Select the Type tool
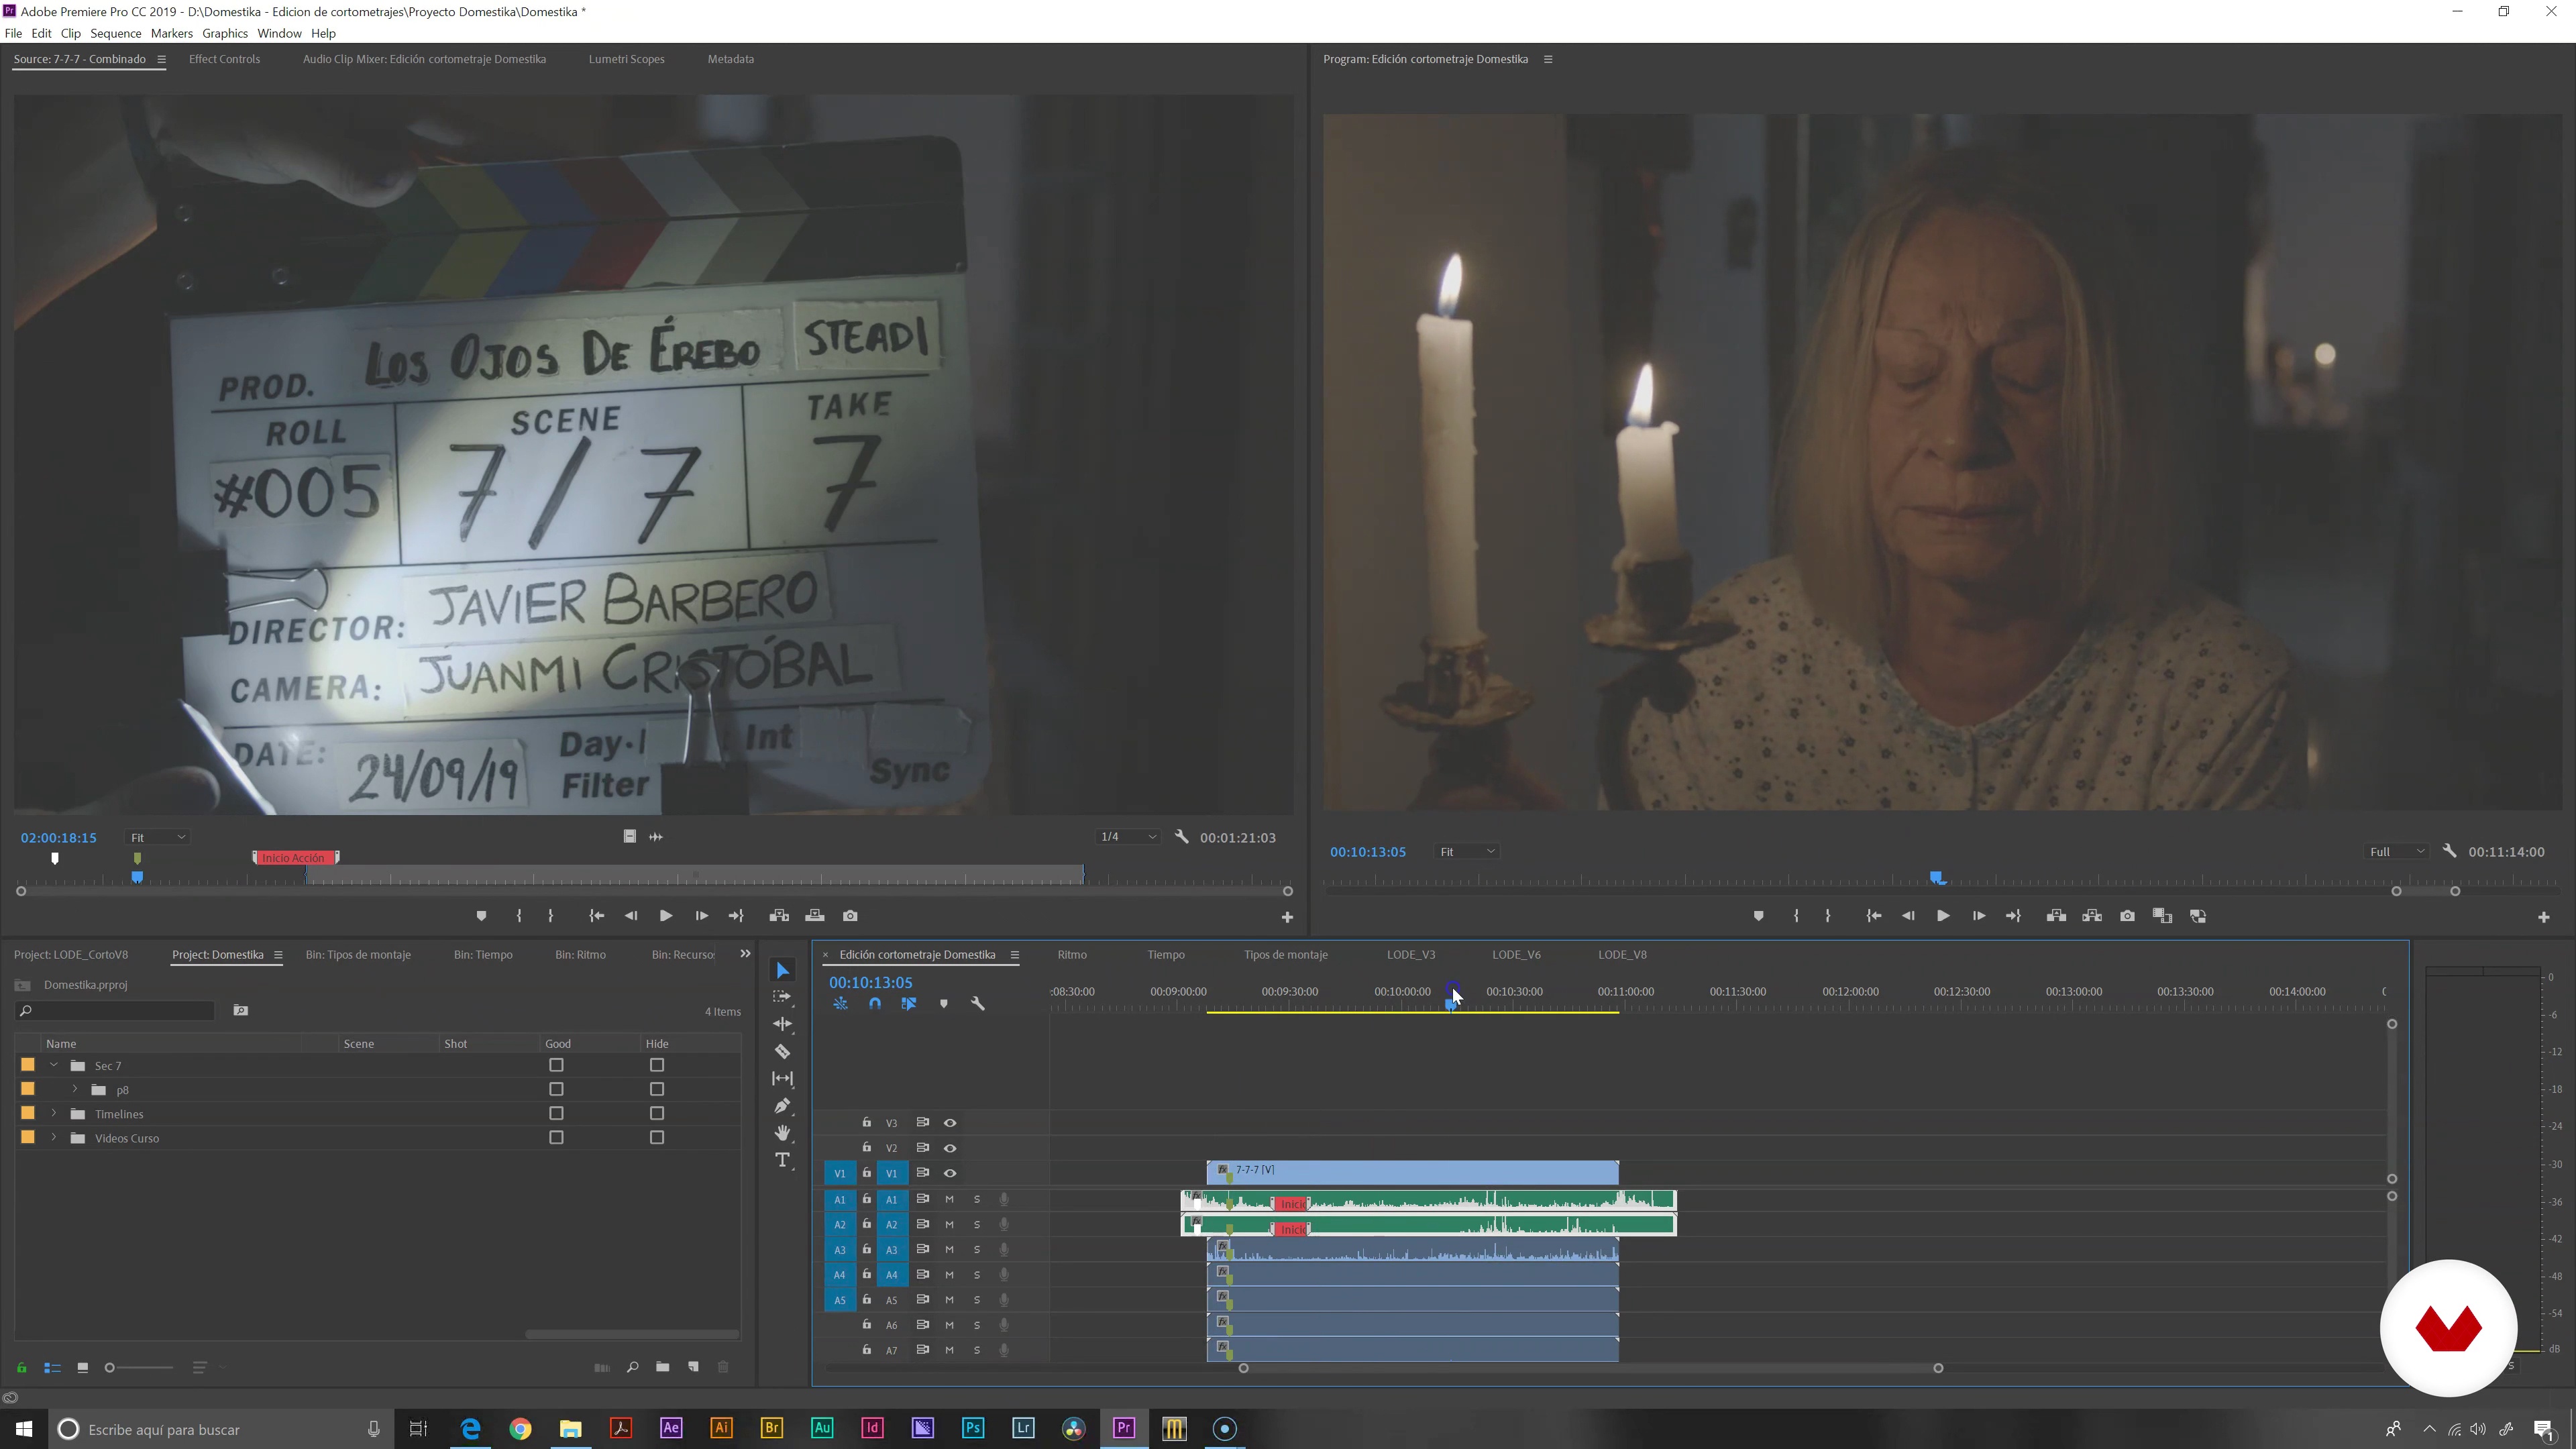The height and width of the screenshot is (1449, 2576). pyautogui.click(x=782, y=1159)
